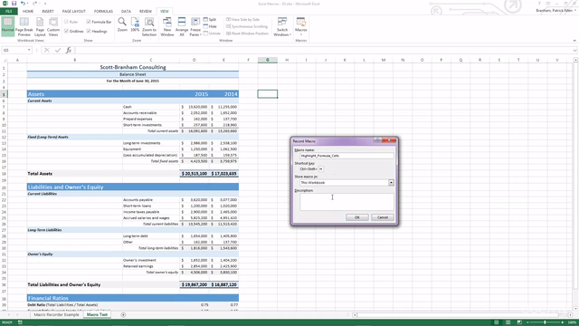Screen dimensions: 579x326
Task: Open the Macro Recorder Example sheet
Action: pyautogui.click(x=56, y=314)
